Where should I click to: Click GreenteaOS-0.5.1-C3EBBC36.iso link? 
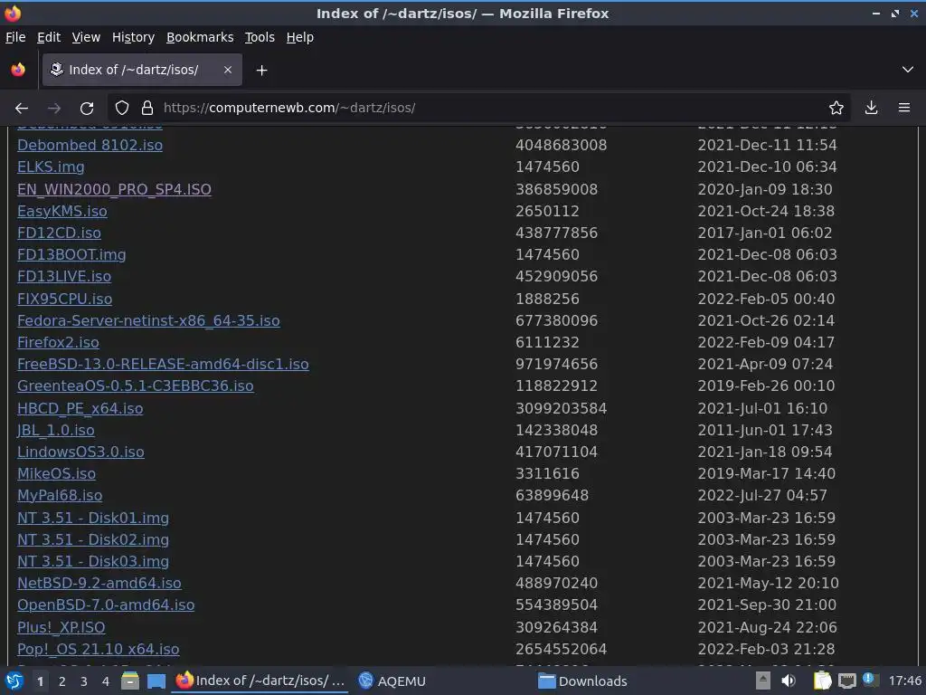click(x=136, y=386)
